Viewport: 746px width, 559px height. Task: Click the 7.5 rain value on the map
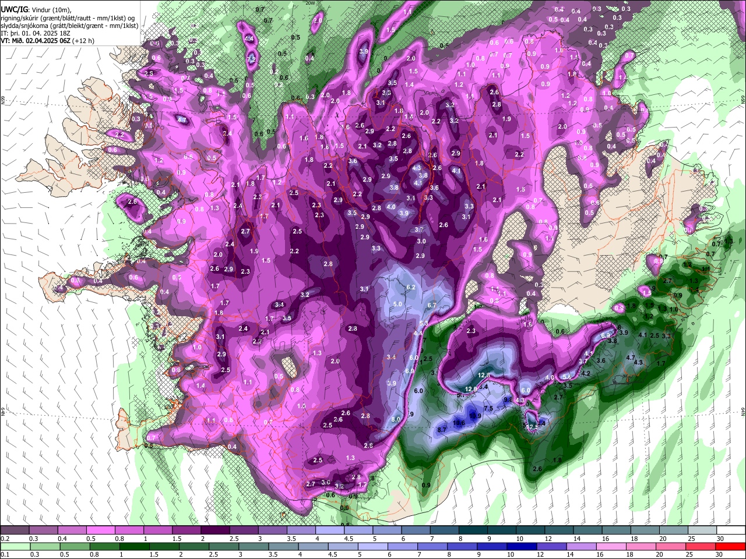(x=488, y=408)
